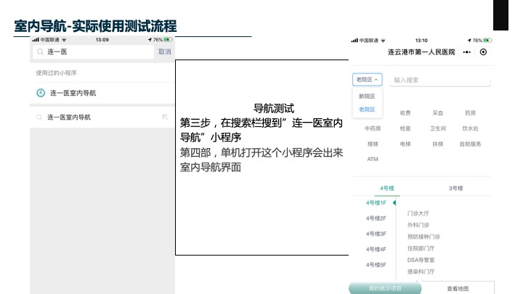The width and height of the screenshot is (523, 294).
Task: Click the 预防接种门诊 location
Action: [x=423, y=237]
